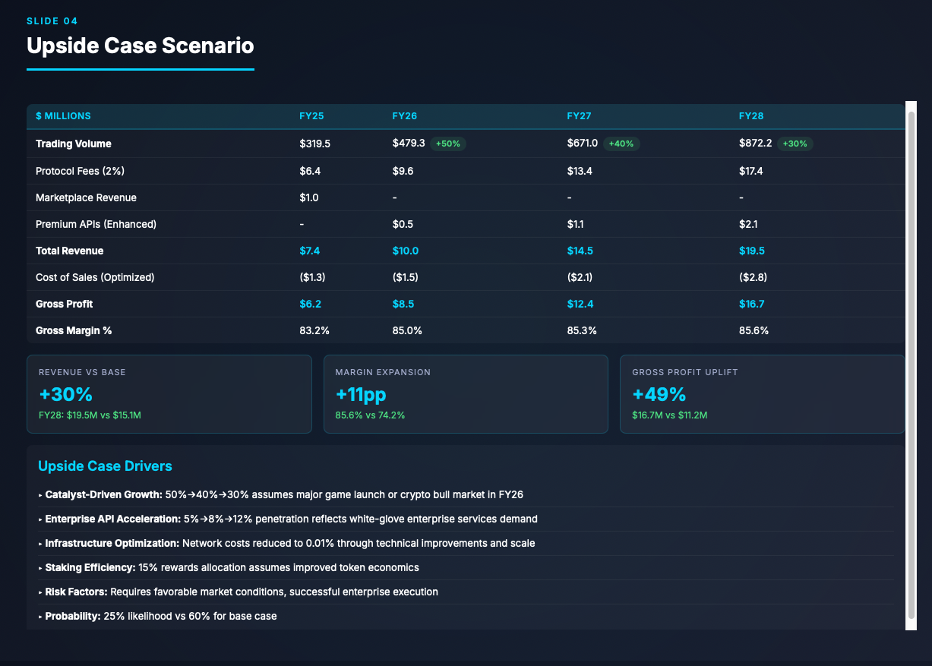Click the bullet arrow beside Infrastructure Optimization
932x666 pixels.
point(40,544)
